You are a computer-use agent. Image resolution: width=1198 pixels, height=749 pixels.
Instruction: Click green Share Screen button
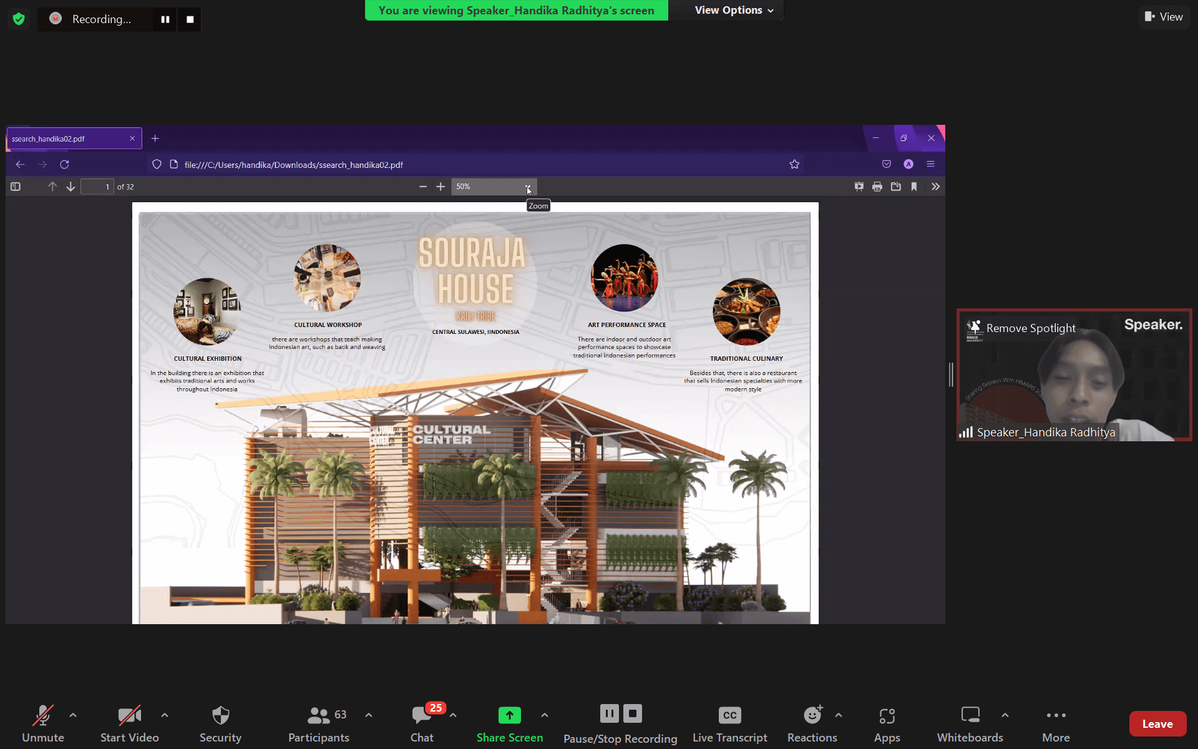click(x=510, y=724)
